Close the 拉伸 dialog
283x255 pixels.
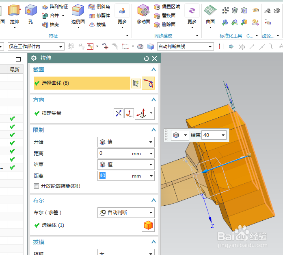coord(155,59)
